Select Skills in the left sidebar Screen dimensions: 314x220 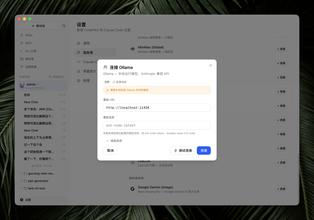pos(21,35)
